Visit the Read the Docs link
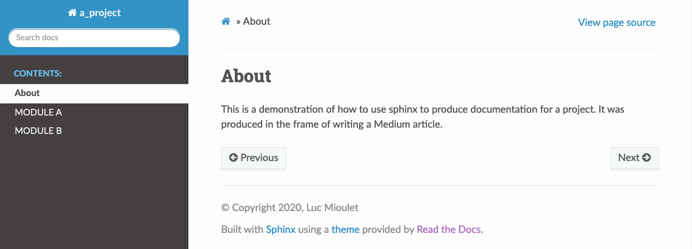Viewport: 692px width, 249px height. [449, 229]
